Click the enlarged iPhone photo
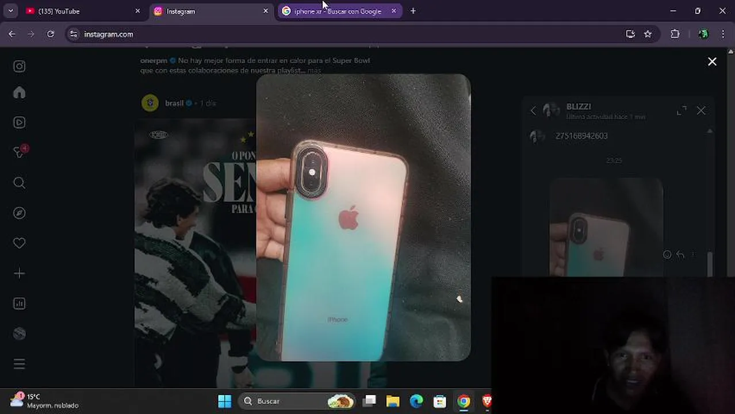The image size is (735, 414). 363,217
